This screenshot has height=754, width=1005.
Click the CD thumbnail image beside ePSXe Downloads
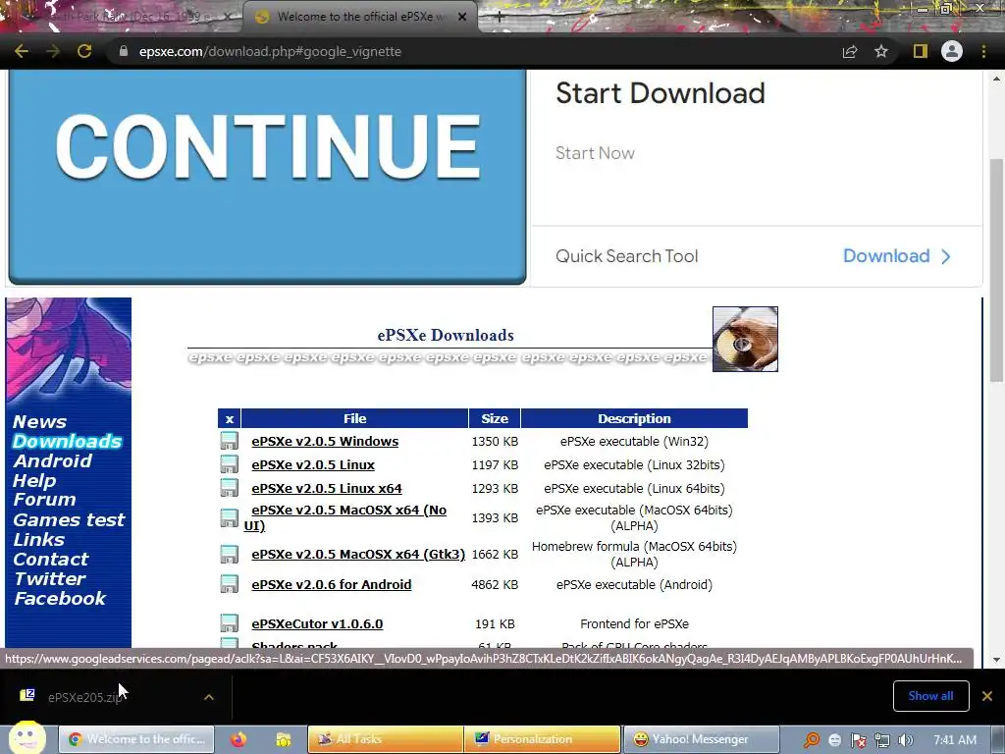(745, 339)
